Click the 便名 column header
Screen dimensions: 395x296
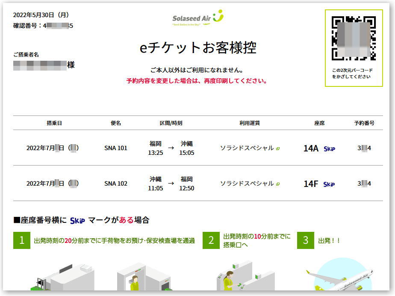tap(116, 123)
